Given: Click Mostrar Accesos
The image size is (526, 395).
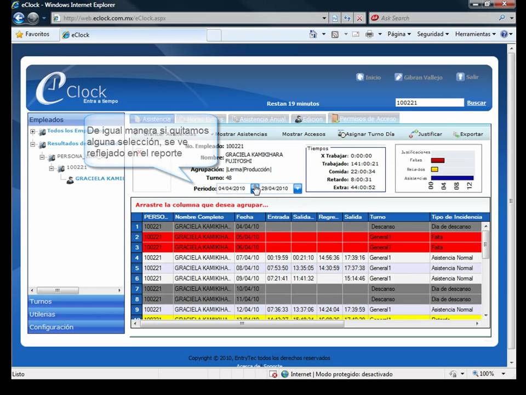Looking at the screenshot, I should click(304, 134).
